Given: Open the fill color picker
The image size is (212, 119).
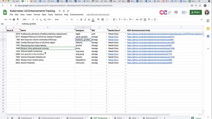Looking at the screenshot, I should pos(98,20).
